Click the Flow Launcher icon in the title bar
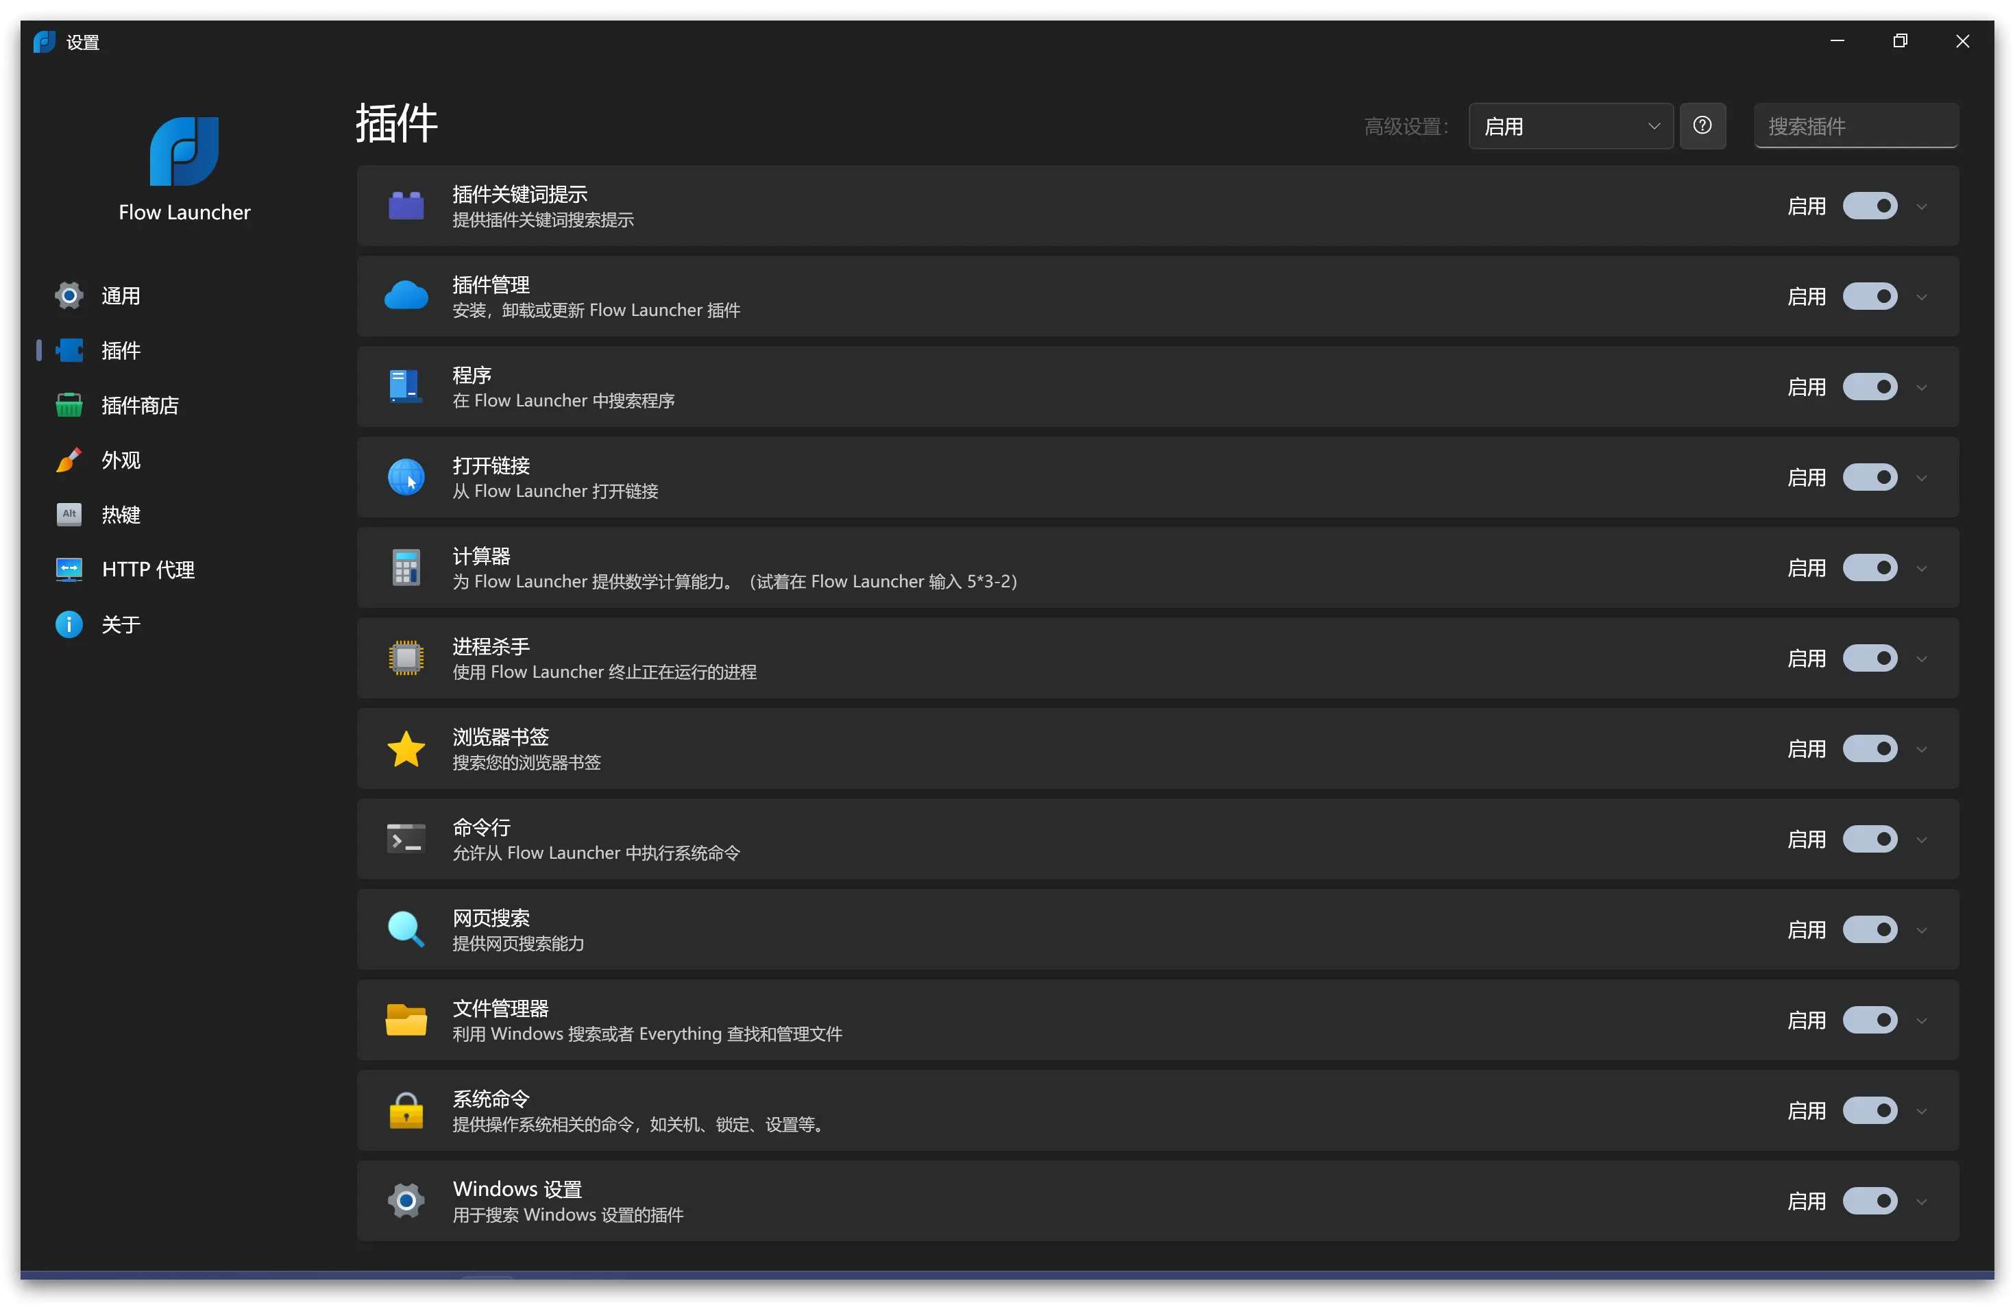This screenshot has height=1307, width=2015. click(44, 42)
